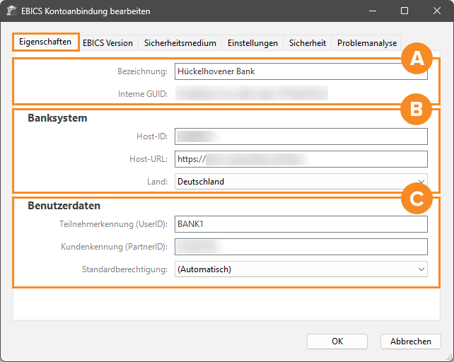Click the EBICS app icon in title bar
The height and width of the screenshot is (362, 454).
pyautogui.click(x=11, y=11)
